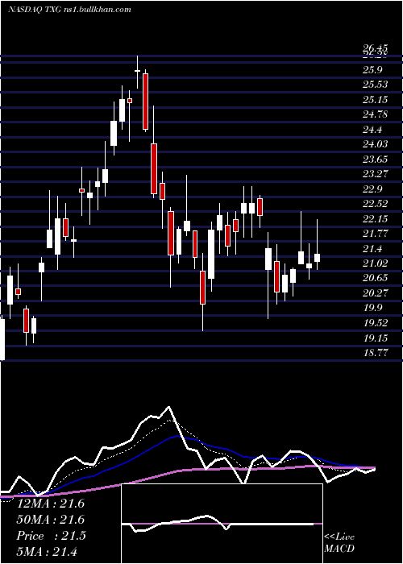Click the 25.53 price axis label
The width and height of the screenshot is (403, 564).
(x=376, y=85)
